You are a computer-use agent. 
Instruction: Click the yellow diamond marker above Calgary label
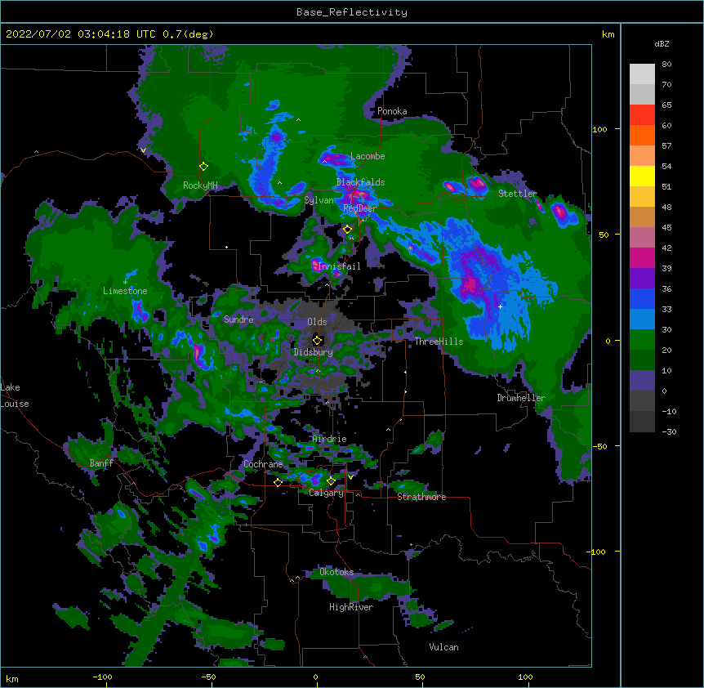[331, 481]
